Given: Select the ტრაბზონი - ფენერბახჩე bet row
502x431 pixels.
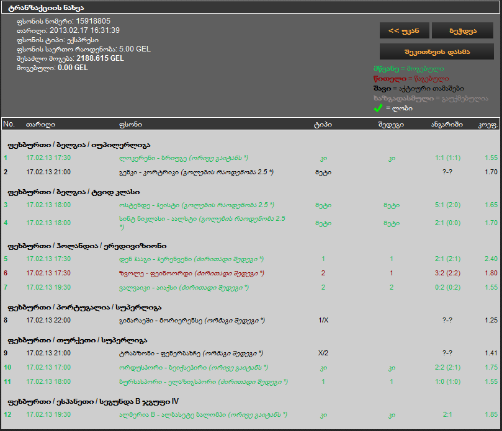Looking at the screenshot, I should (251, 353).
